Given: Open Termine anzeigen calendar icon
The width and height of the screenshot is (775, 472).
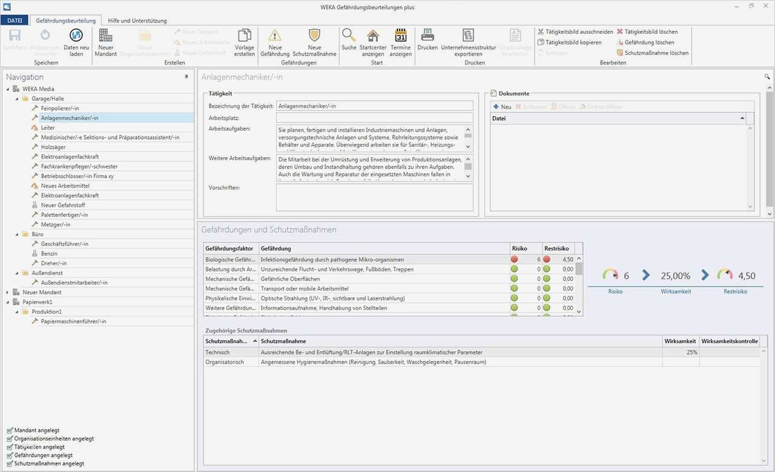Looking at the screenshot, I should tap(400, 36).
